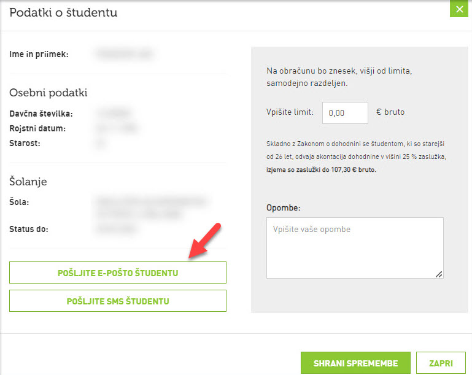472x375 pixels.
Task: Click the Davčna številka value
Action: coord(114,114)
